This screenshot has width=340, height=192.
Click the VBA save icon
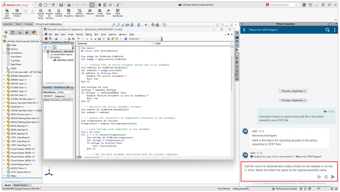point(56,39)
